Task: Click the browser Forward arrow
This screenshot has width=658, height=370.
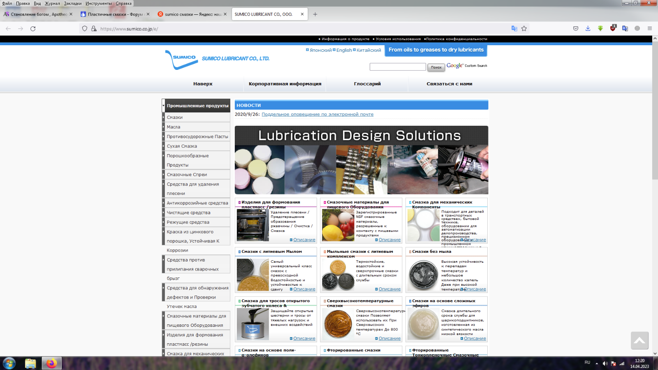Action: point(21,29)
